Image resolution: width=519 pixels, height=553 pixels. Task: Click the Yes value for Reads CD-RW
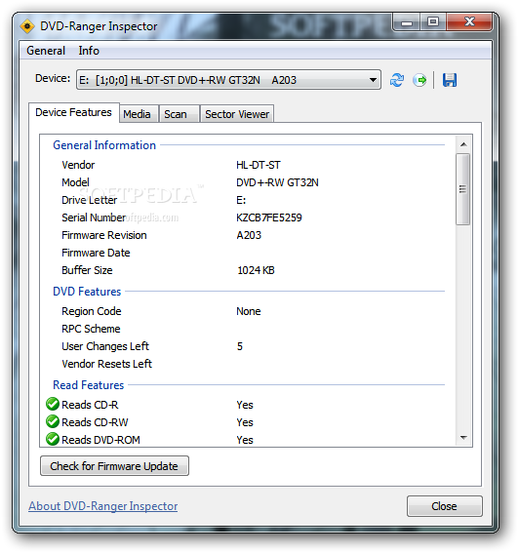click(245, 422)
